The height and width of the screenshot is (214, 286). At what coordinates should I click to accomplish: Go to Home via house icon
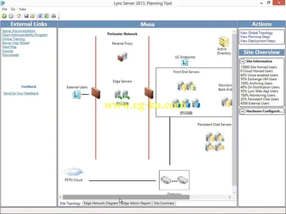(x=18, y=16)
